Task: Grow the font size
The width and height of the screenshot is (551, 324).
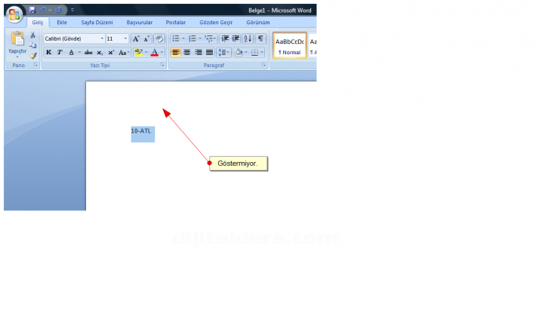Action: pos(136,38)
